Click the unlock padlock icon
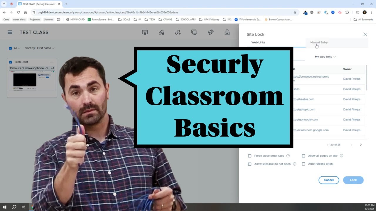The image size is (376, 211). pyautogui.click(x=227, y=32)
